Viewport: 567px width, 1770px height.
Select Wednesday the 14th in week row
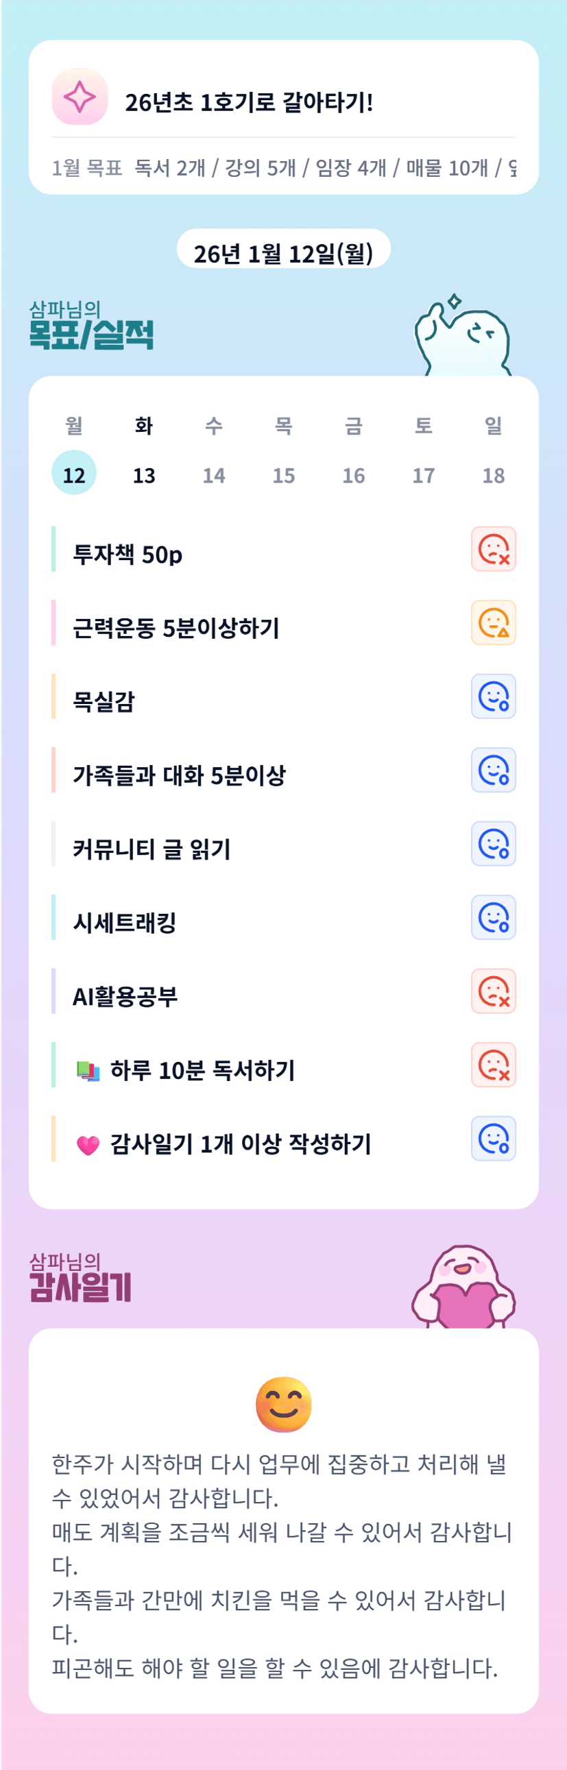pos(214,475)
